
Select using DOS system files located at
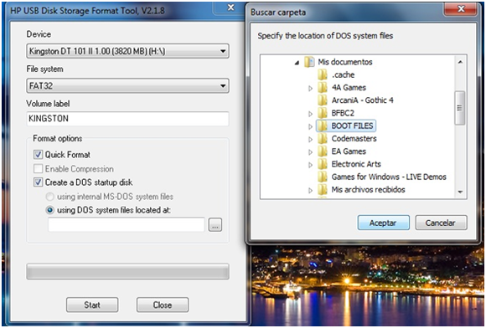[x=49, y=210]
